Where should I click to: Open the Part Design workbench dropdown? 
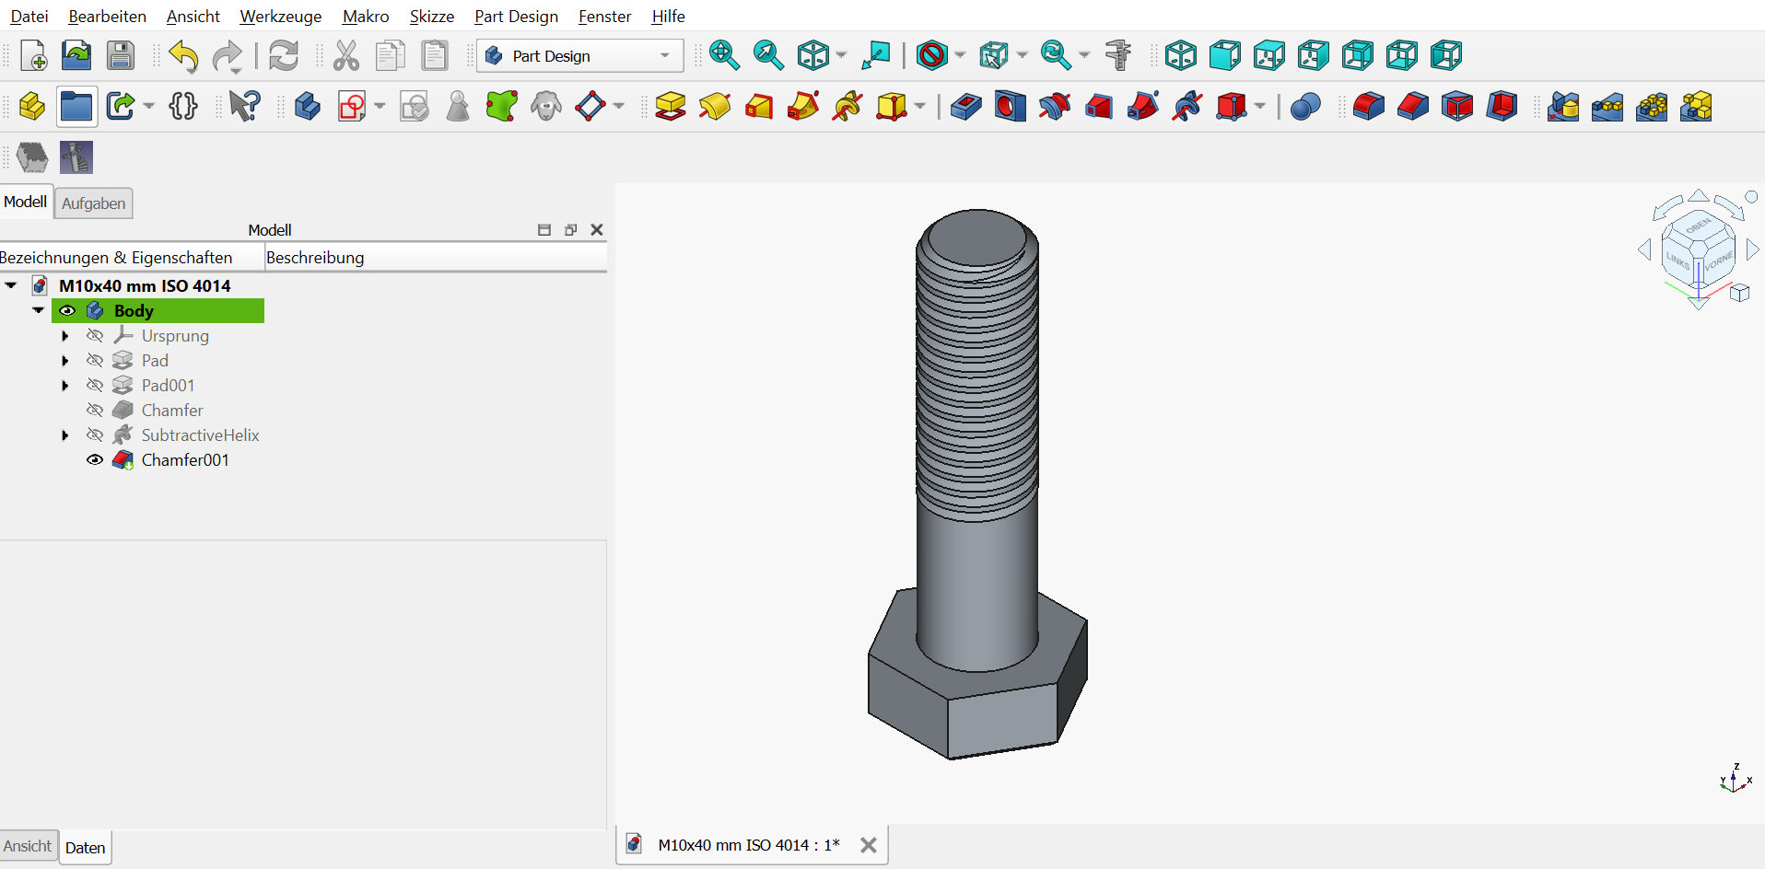580,56
